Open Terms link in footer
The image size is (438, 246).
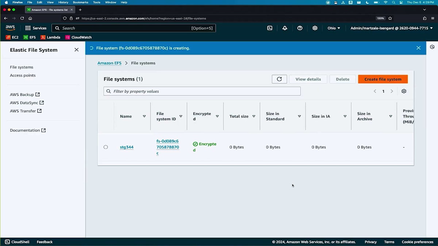[x=389, y=242]
